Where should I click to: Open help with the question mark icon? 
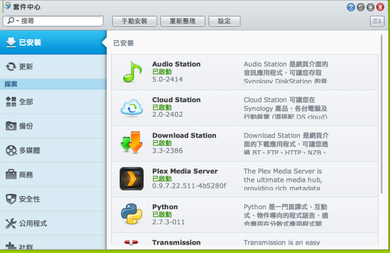coord(351,7)
